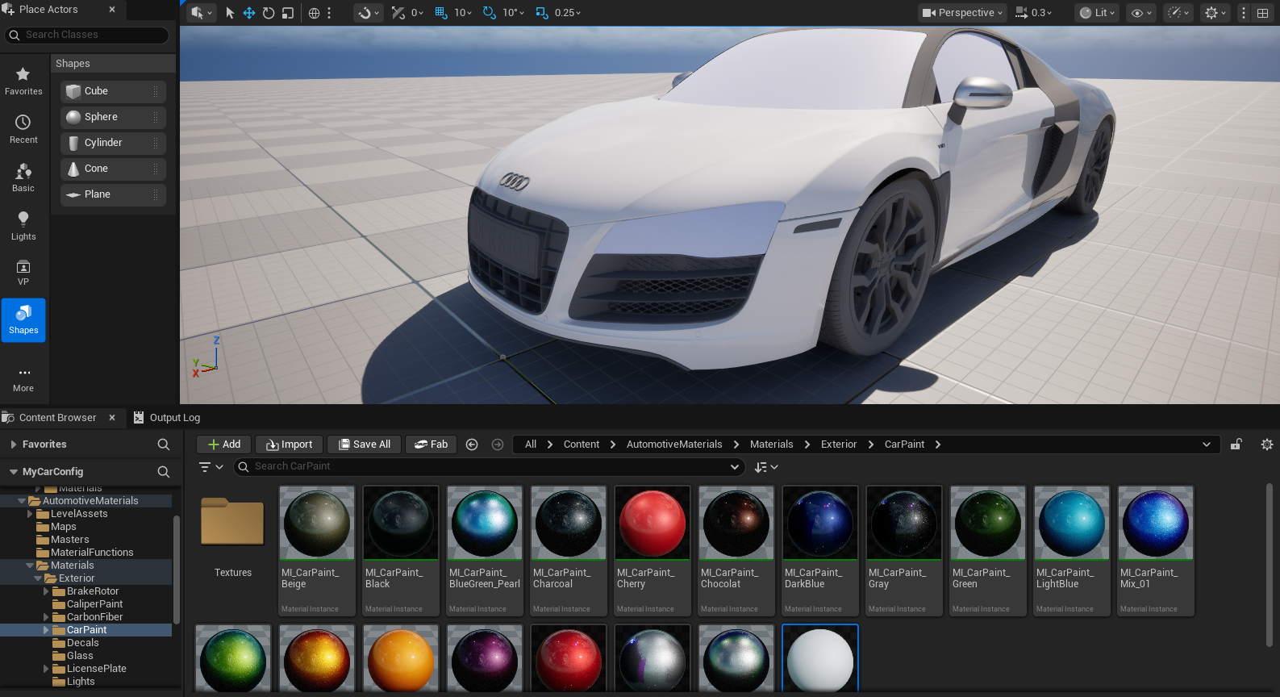Select the Place Actors tab
Image resolution: width=1280 pixels, height=697 pixels.
[48, 10]
